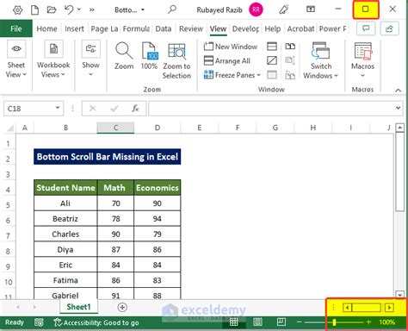Open the workbook name dropdown in title bar

[x=143, y=10]
